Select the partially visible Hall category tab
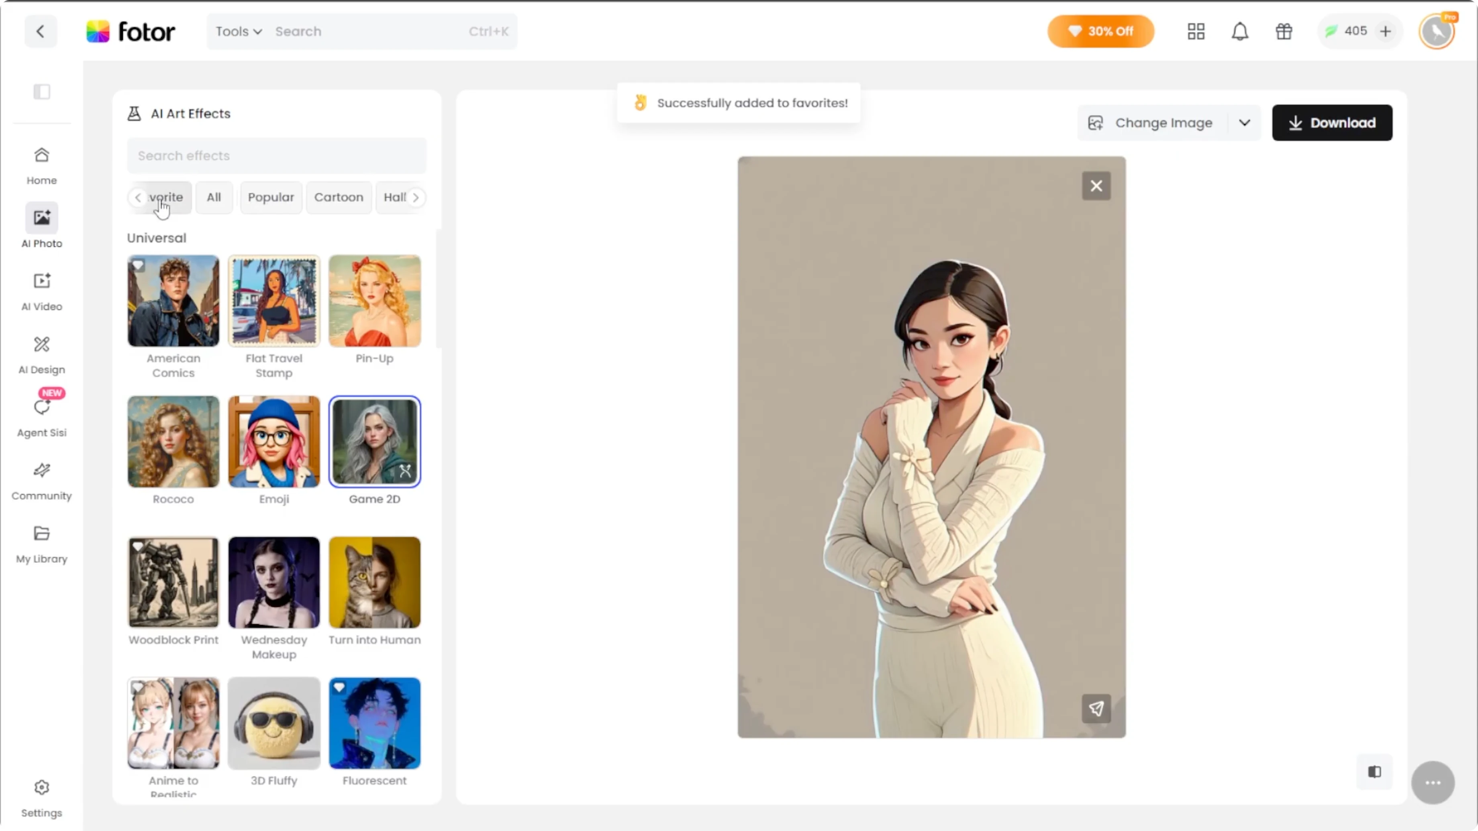The image size is (1478, 831). 394,197
